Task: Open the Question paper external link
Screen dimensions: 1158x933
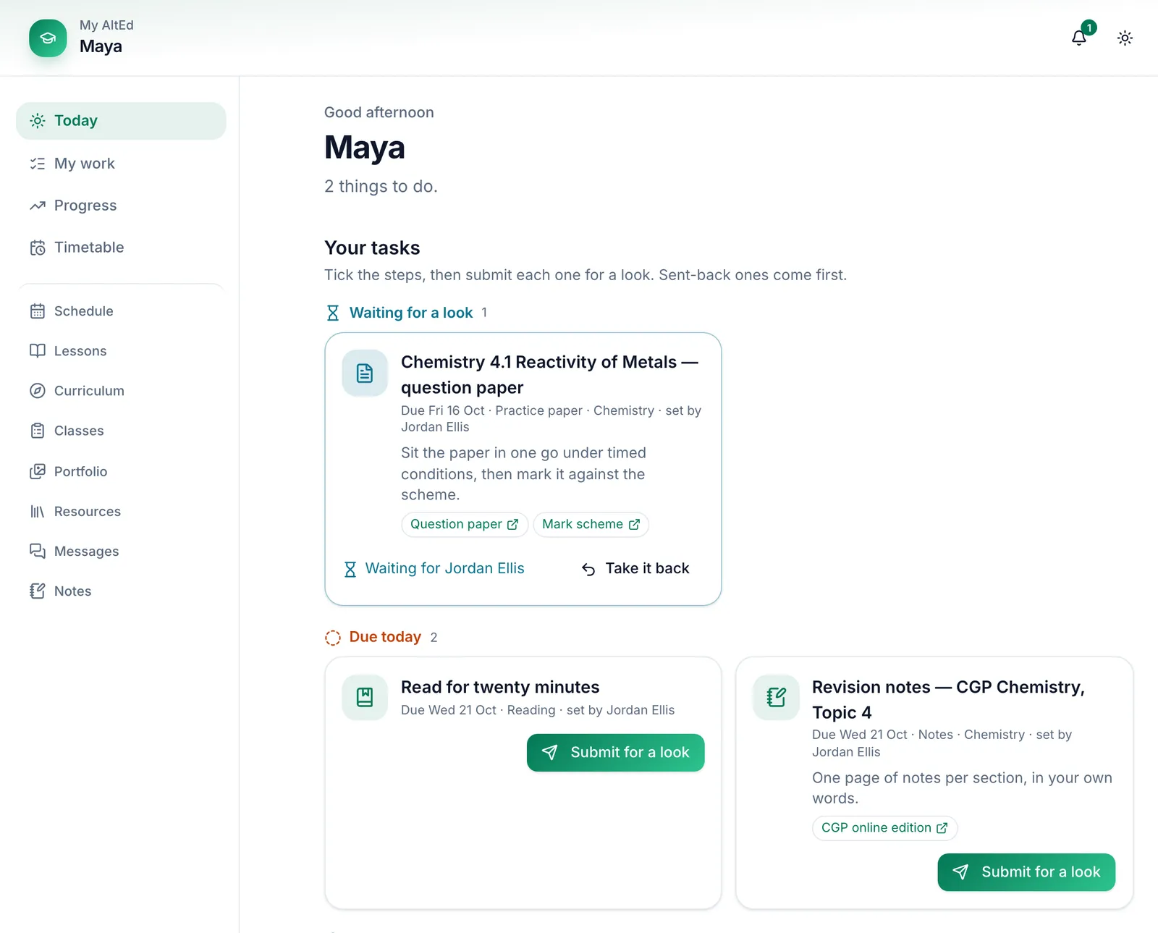Action: pyautogui.click(x=465, y=524)
